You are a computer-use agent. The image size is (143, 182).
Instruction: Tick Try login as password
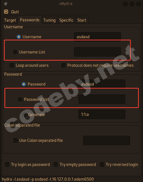pos(7,165)
